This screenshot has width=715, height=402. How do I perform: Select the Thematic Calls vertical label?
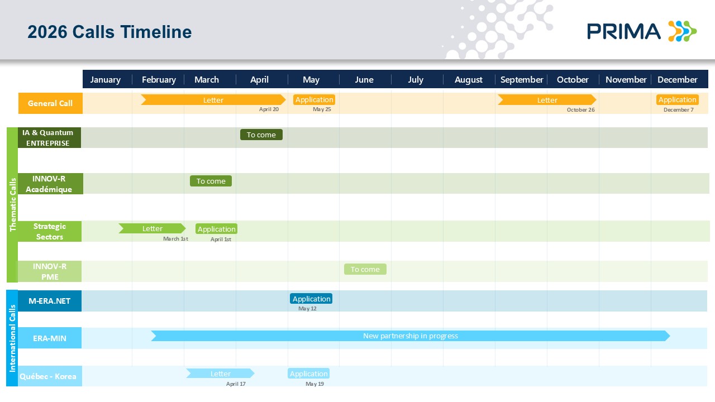(x=12, y=205)
